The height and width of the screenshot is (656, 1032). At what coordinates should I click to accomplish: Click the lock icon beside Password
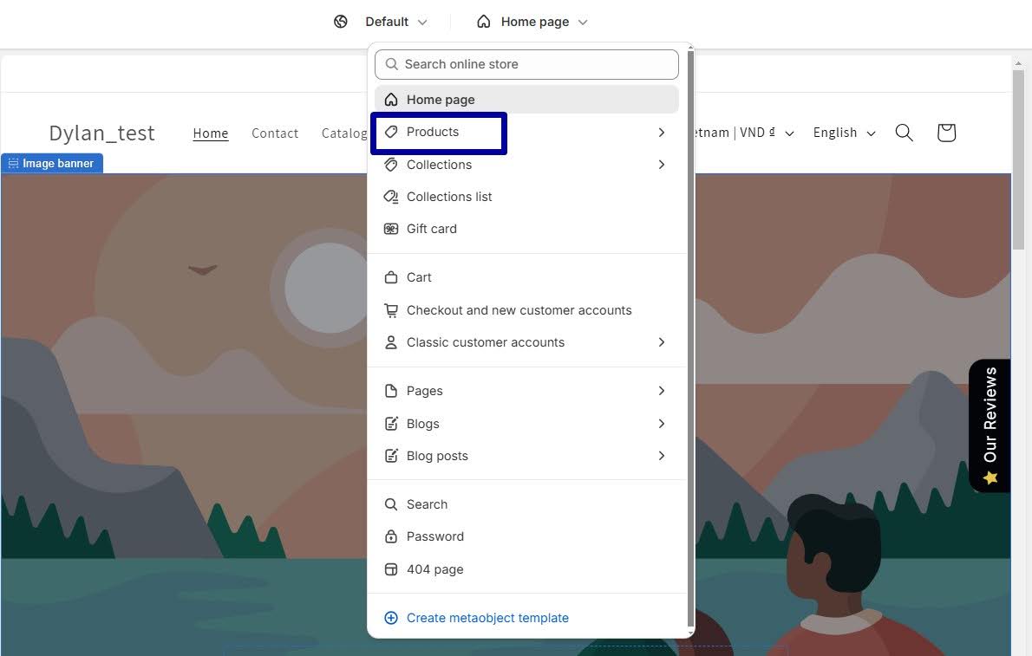(x=391, y=537)
